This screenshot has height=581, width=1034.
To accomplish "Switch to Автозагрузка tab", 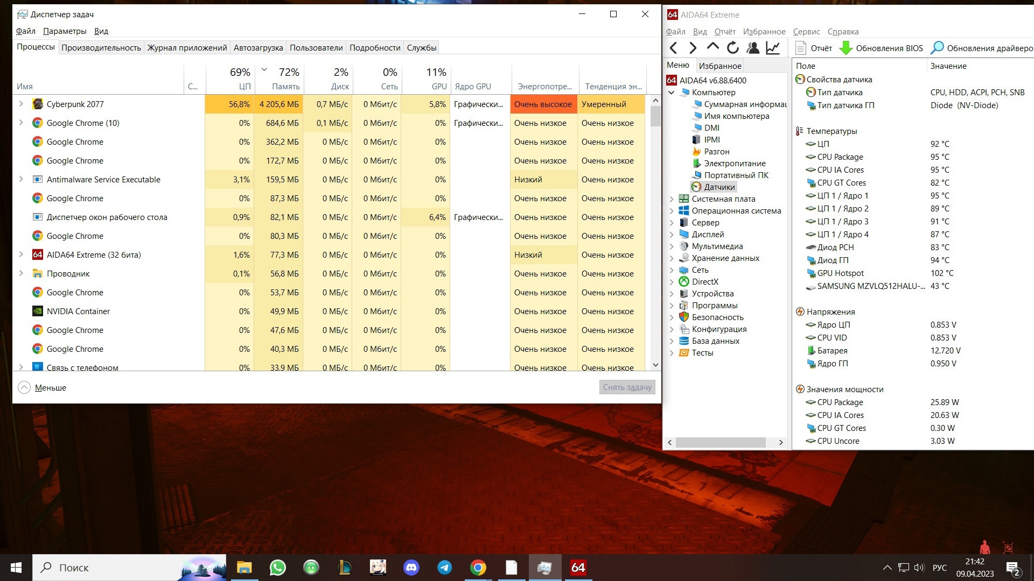I will pyautogui.click(x=258, y=48).
